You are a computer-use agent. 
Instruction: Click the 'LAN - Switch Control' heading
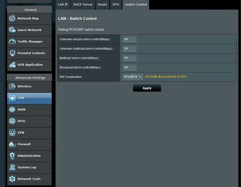click(x=77, y=19)
